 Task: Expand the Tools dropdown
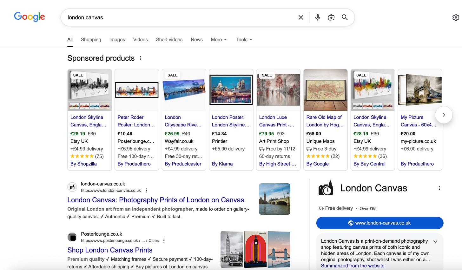point(243,39)
